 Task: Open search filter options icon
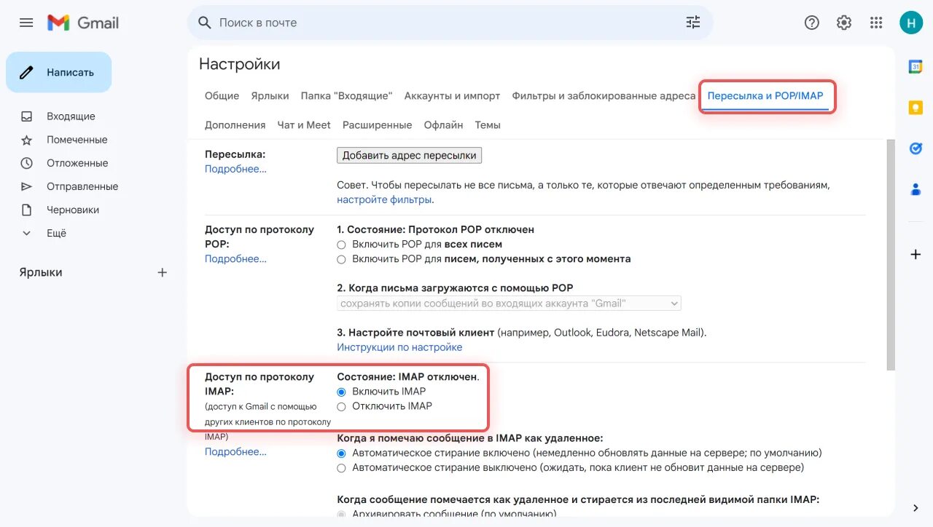(692, 23)
